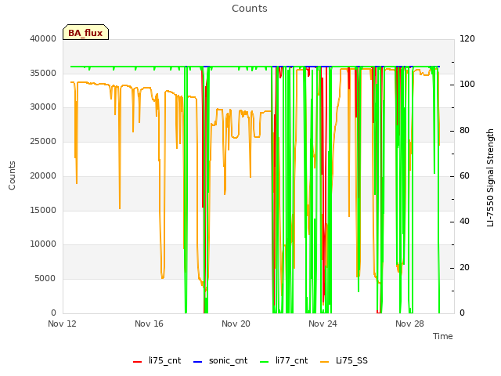Click the 10000 left axis tick label
Viewport: 501px width, 376px height.
pyautogui.click(x=43, y=244)
